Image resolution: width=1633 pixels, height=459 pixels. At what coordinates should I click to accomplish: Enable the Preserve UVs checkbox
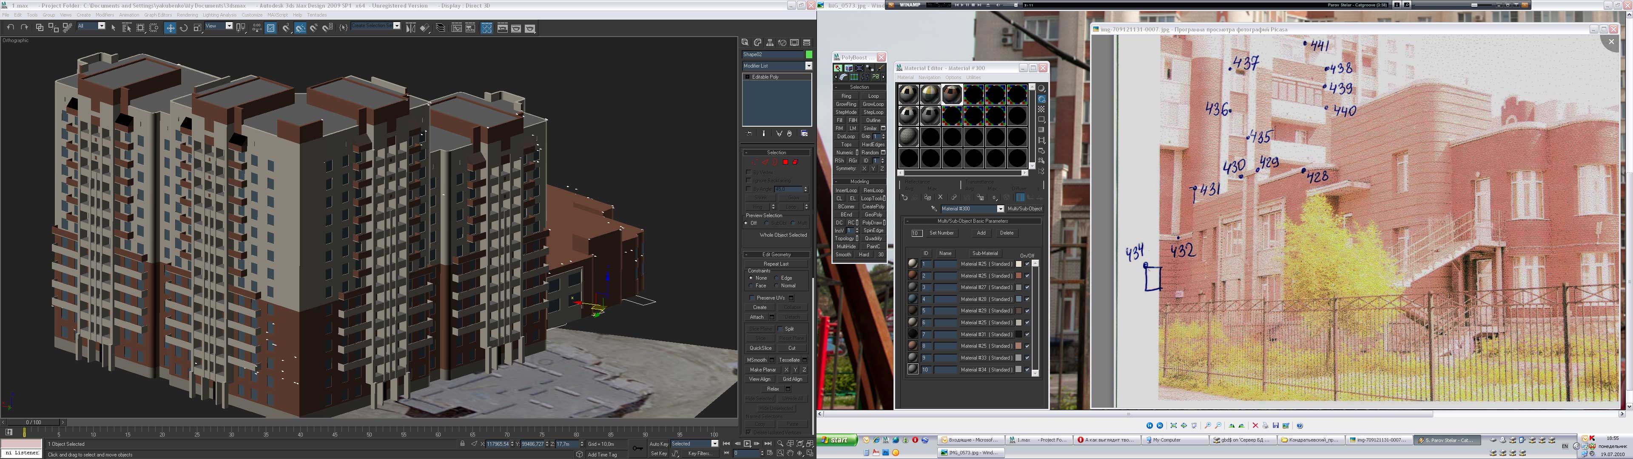pyautogui.click(x=752, y=297)
